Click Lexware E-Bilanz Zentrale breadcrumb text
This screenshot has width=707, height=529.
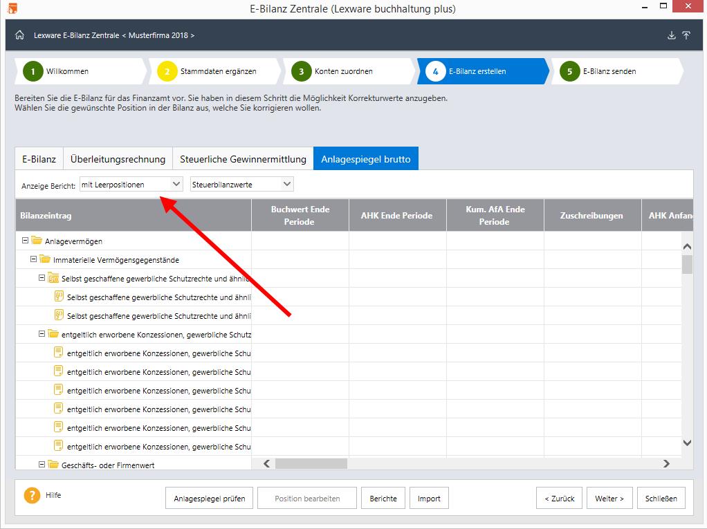pyautogui.click(x=77, y=35)
